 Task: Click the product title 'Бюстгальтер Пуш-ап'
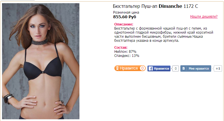(135, 6)
